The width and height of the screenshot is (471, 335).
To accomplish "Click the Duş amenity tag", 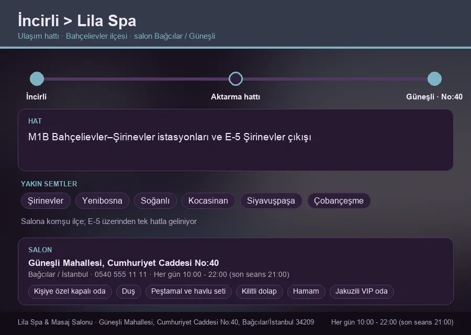I will pos(128,292).
